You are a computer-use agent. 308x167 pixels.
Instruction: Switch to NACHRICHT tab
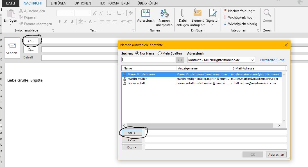33,3
